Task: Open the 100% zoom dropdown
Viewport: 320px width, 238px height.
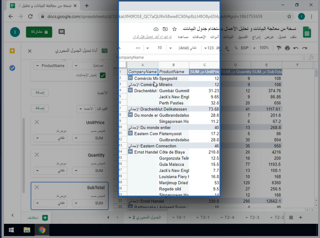Action: pos(261,48)
